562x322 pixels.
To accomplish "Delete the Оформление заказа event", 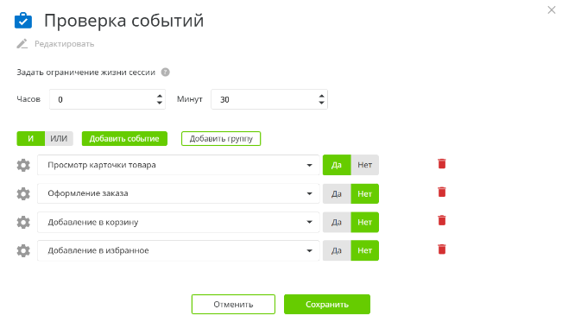I will tap(442, 192).
